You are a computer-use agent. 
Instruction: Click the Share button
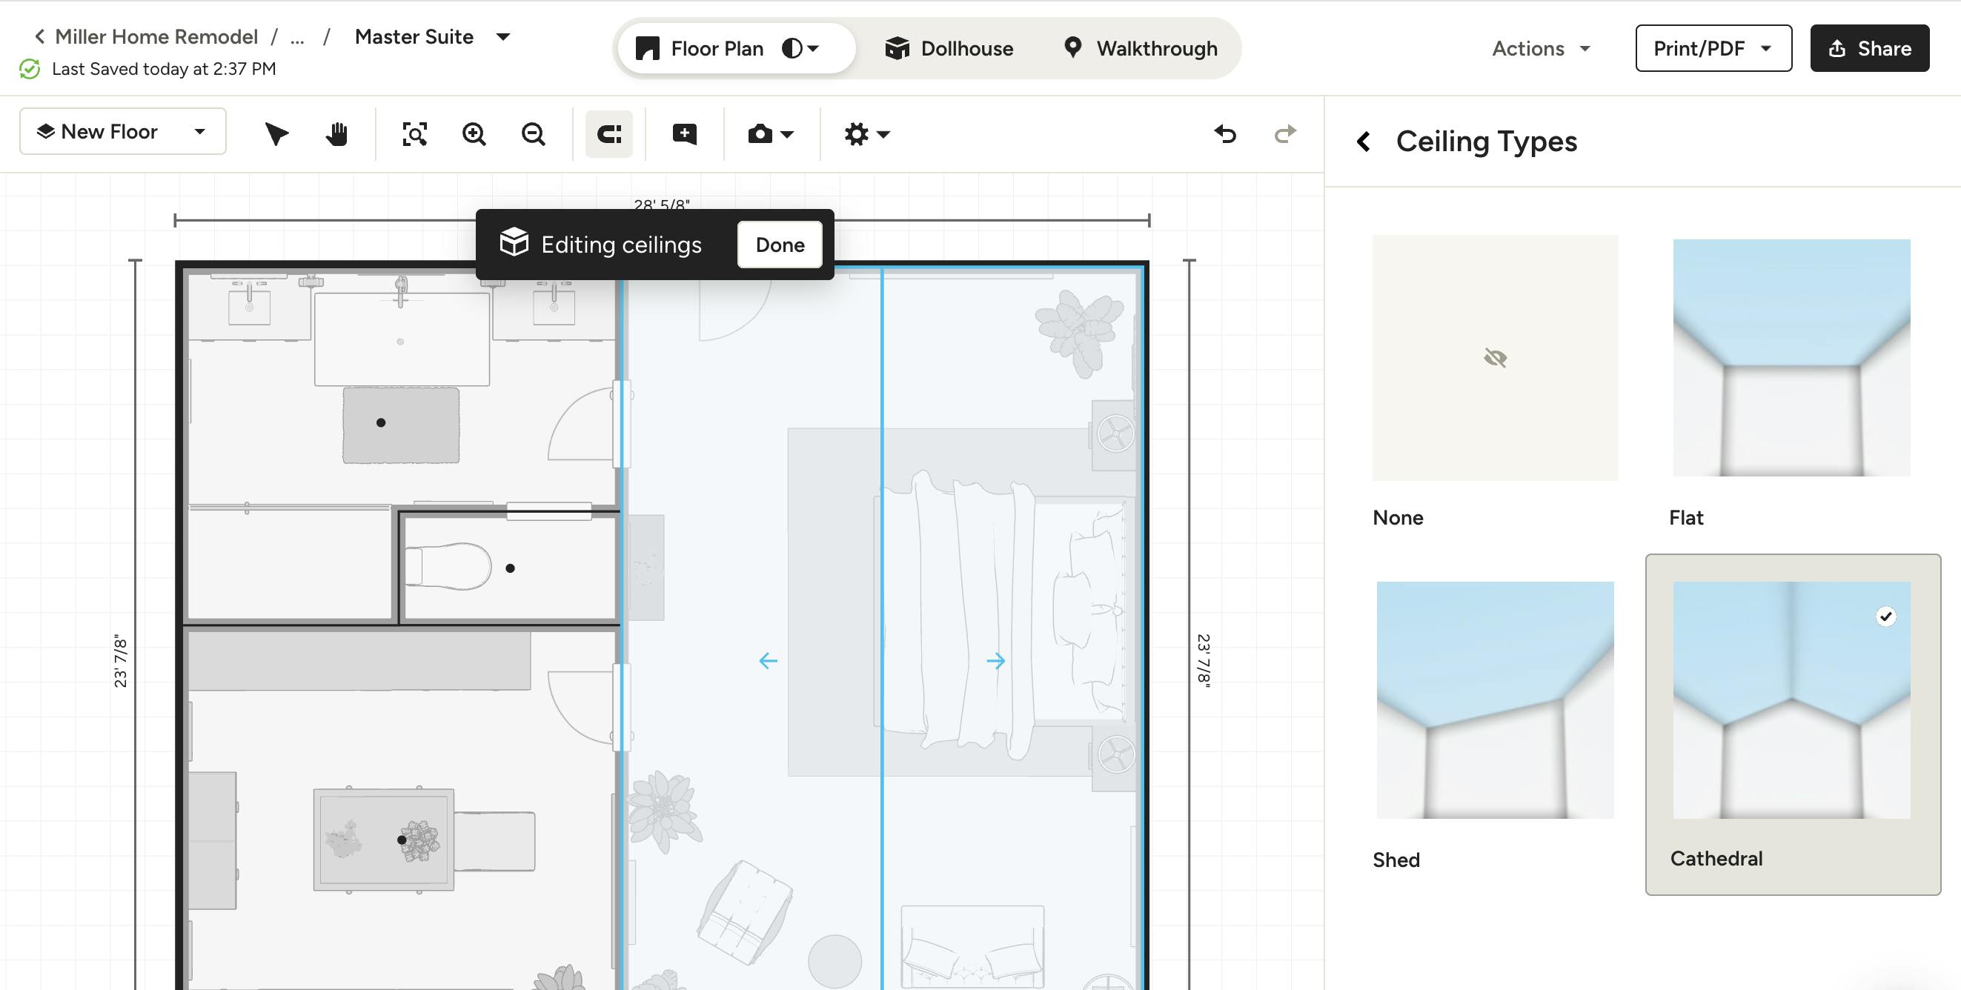[x=1870, y=49]
